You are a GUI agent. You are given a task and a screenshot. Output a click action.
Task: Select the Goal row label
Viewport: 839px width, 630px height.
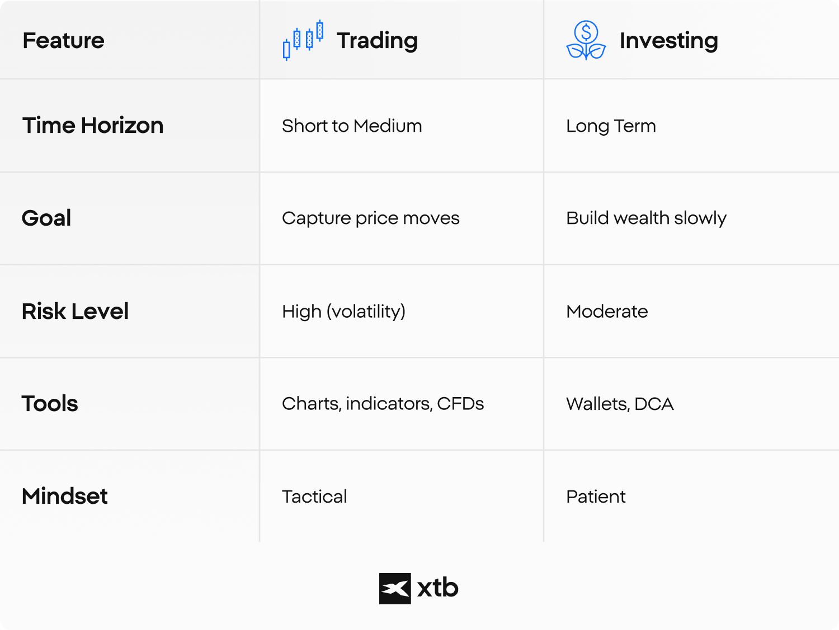(46, 218)
